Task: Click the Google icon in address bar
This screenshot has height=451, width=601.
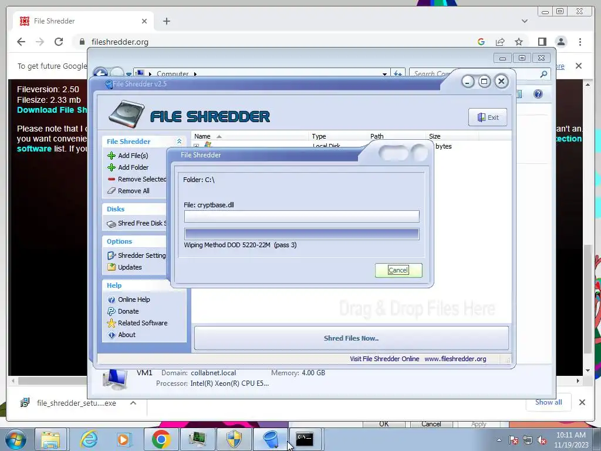Action: coord(481,42)
